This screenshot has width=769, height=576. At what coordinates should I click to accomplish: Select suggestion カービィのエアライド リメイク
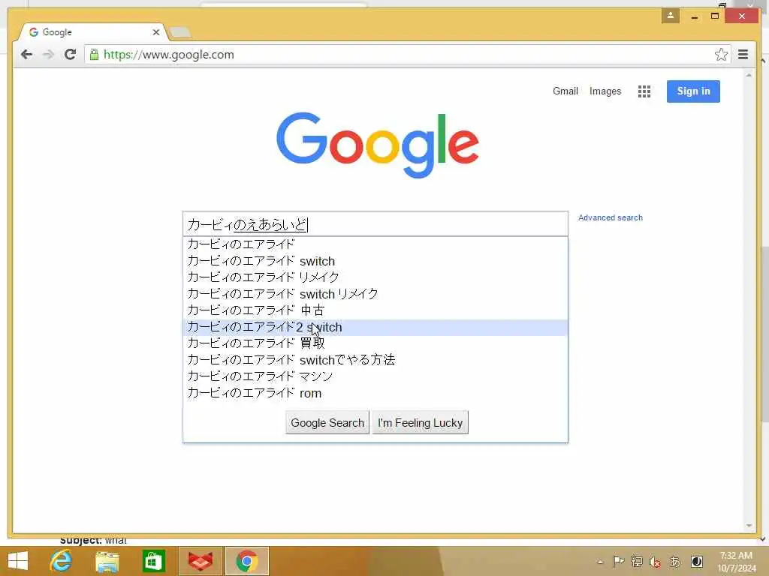(375, 277)
